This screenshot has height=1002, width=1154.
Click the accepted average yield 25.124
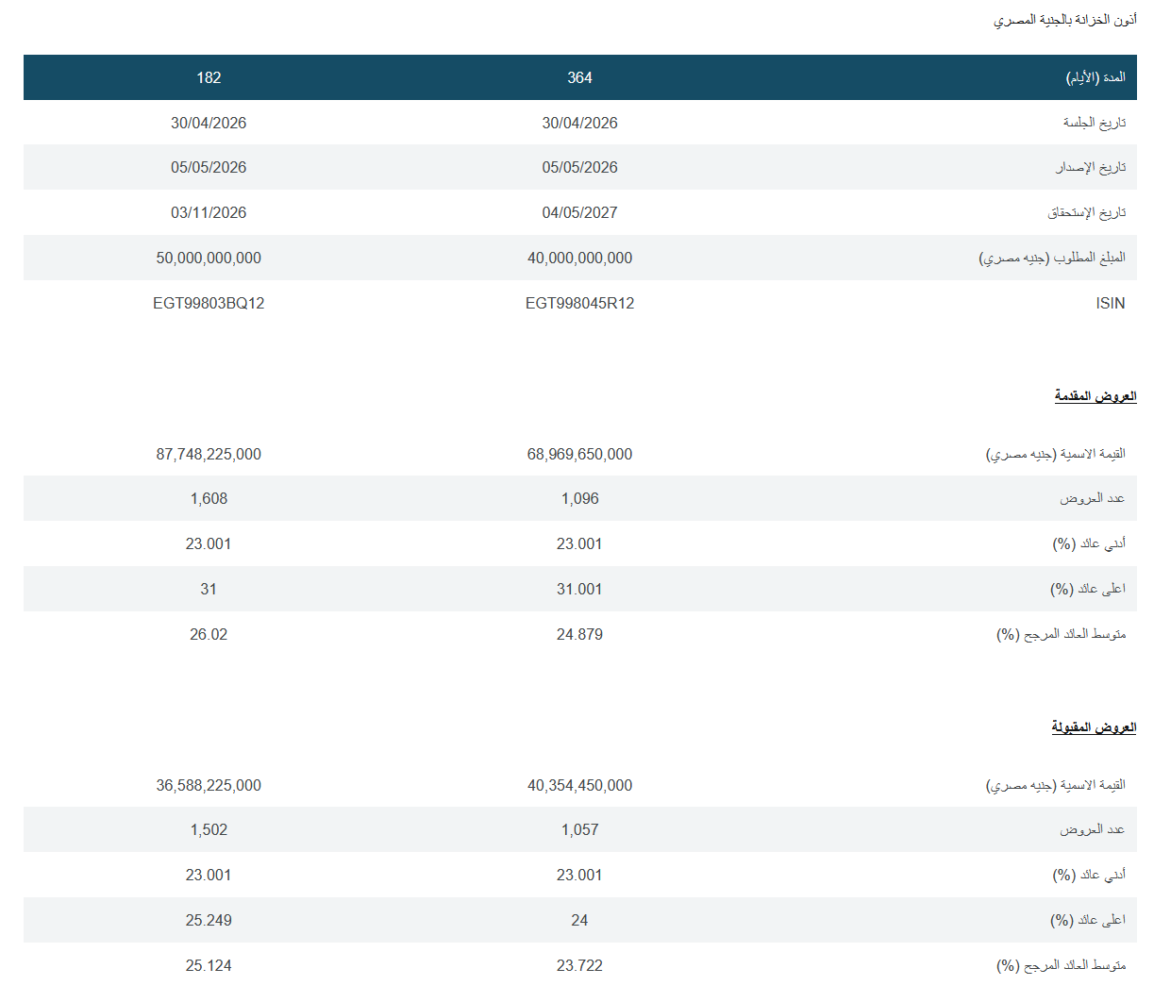(209, 965)
